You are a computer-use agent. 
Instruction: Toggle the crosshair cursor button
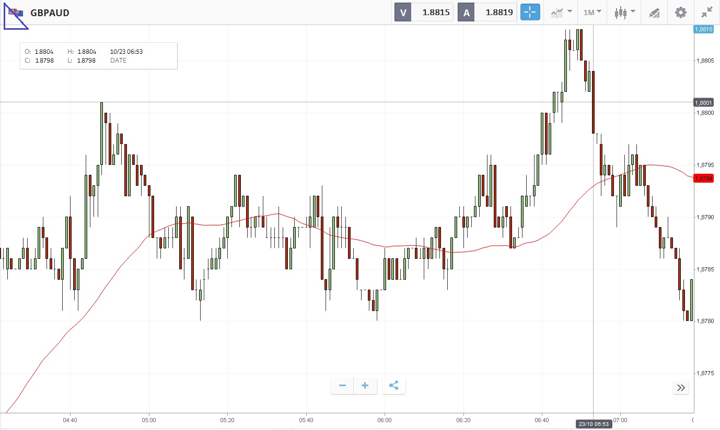530,13
